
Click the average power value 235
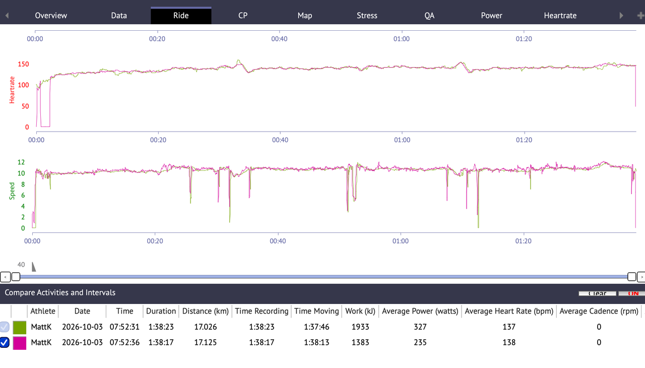[x=420, y=343]
